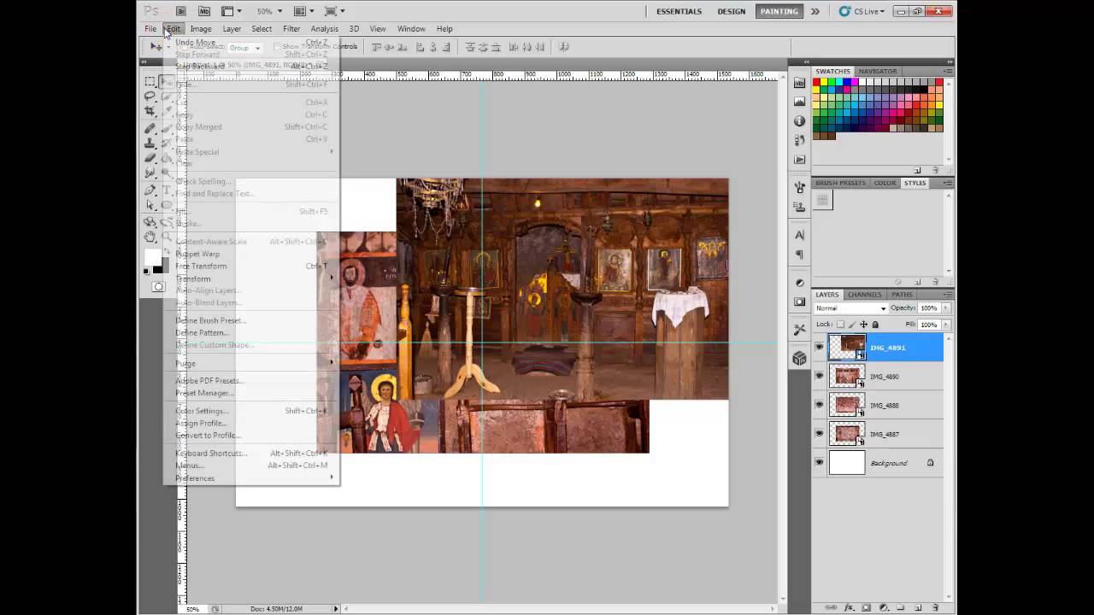Toggle lock transparent pixels in Layers
The width and height of the screenshot is (1094, 615).
point(840,325)
